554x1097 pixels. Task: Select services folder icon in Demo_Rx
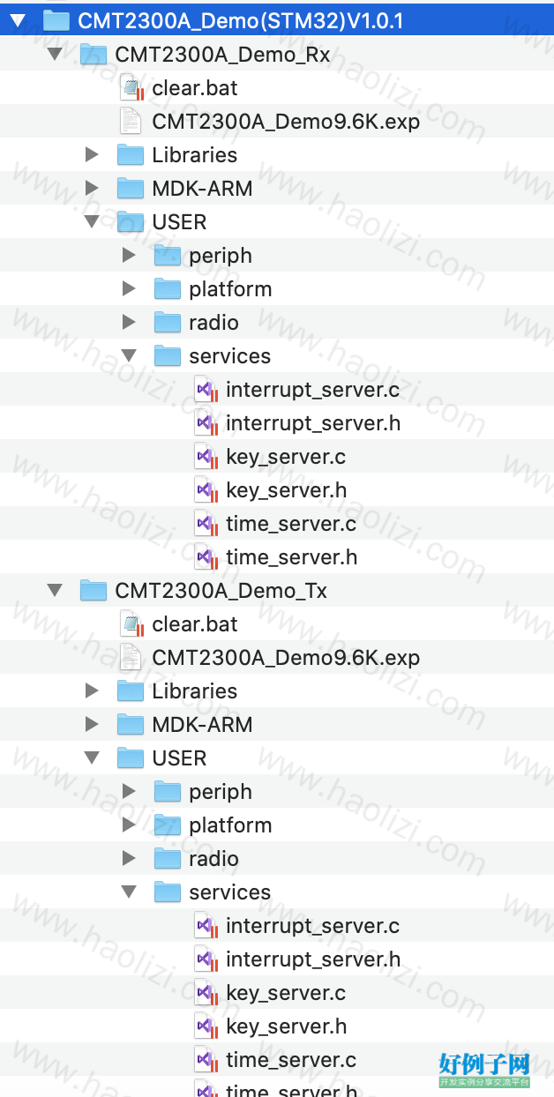coord(168,356)
